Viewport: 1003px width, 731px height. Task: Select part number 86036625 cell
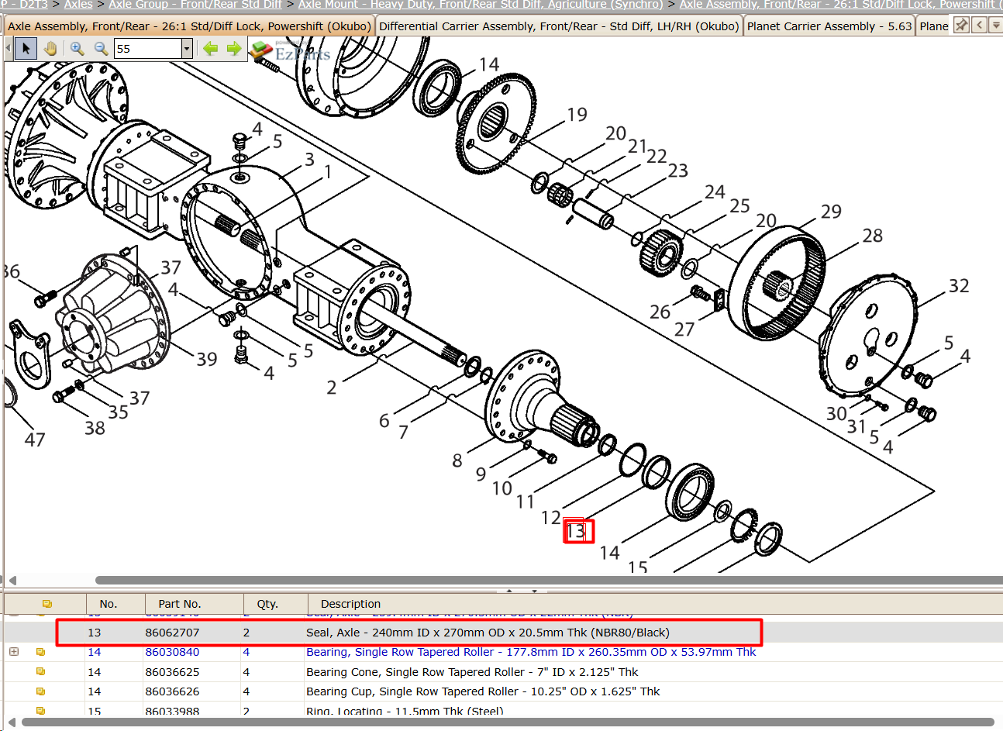[172, 672]
